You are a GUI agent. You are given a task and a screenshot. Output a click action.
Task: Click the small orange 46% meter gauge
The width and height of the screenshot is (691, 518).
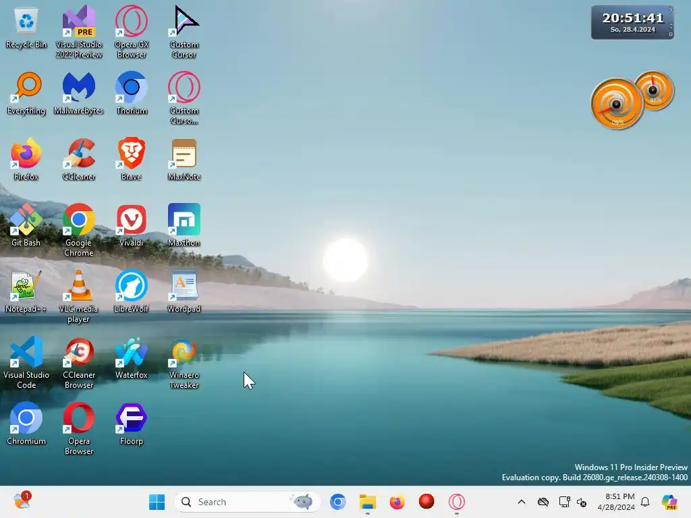(655, 90)
